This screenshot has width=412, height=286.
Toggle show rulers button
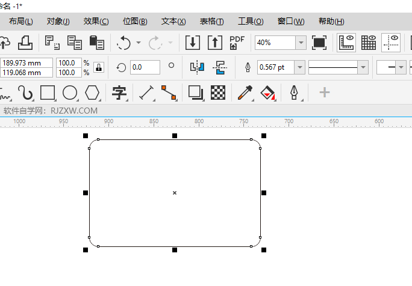tap(346, 43)
